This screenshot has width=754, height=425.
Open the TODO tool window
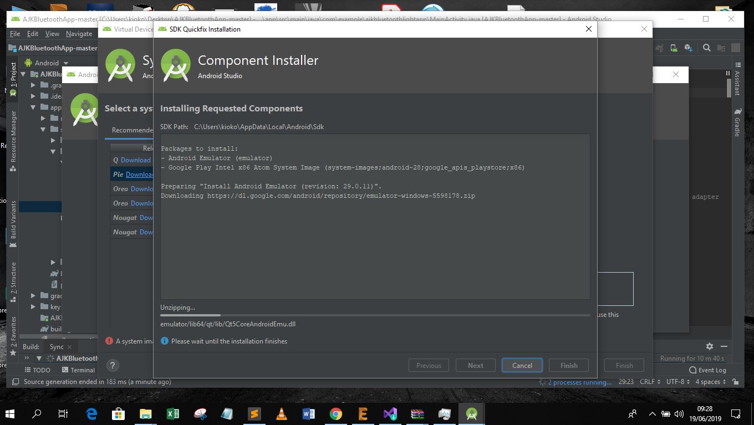38,370
